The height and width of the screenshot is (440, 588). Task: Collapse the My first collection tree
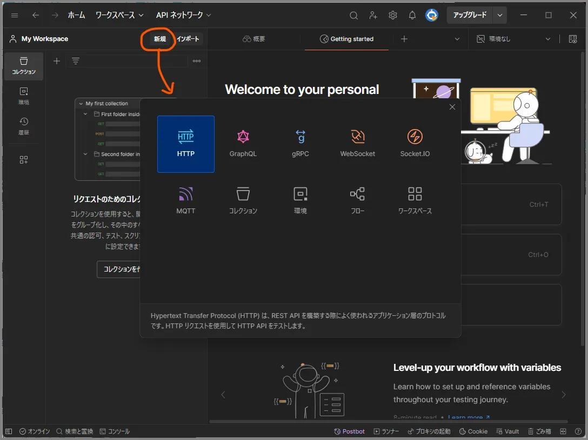pyautogui.click(x=81, y=104)
